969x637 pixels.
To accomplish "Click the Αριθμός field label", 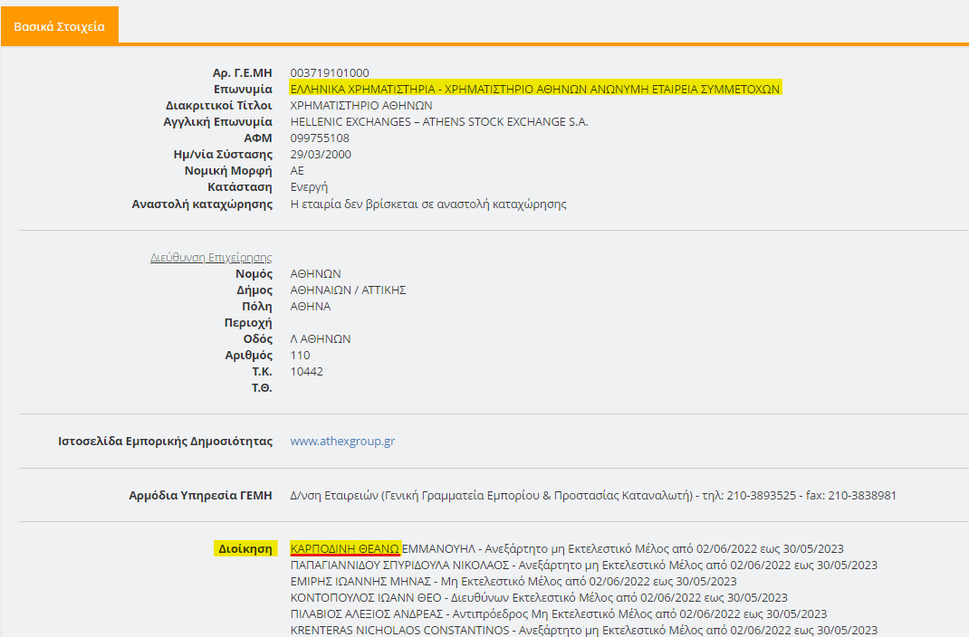I will tap(248, 356).
